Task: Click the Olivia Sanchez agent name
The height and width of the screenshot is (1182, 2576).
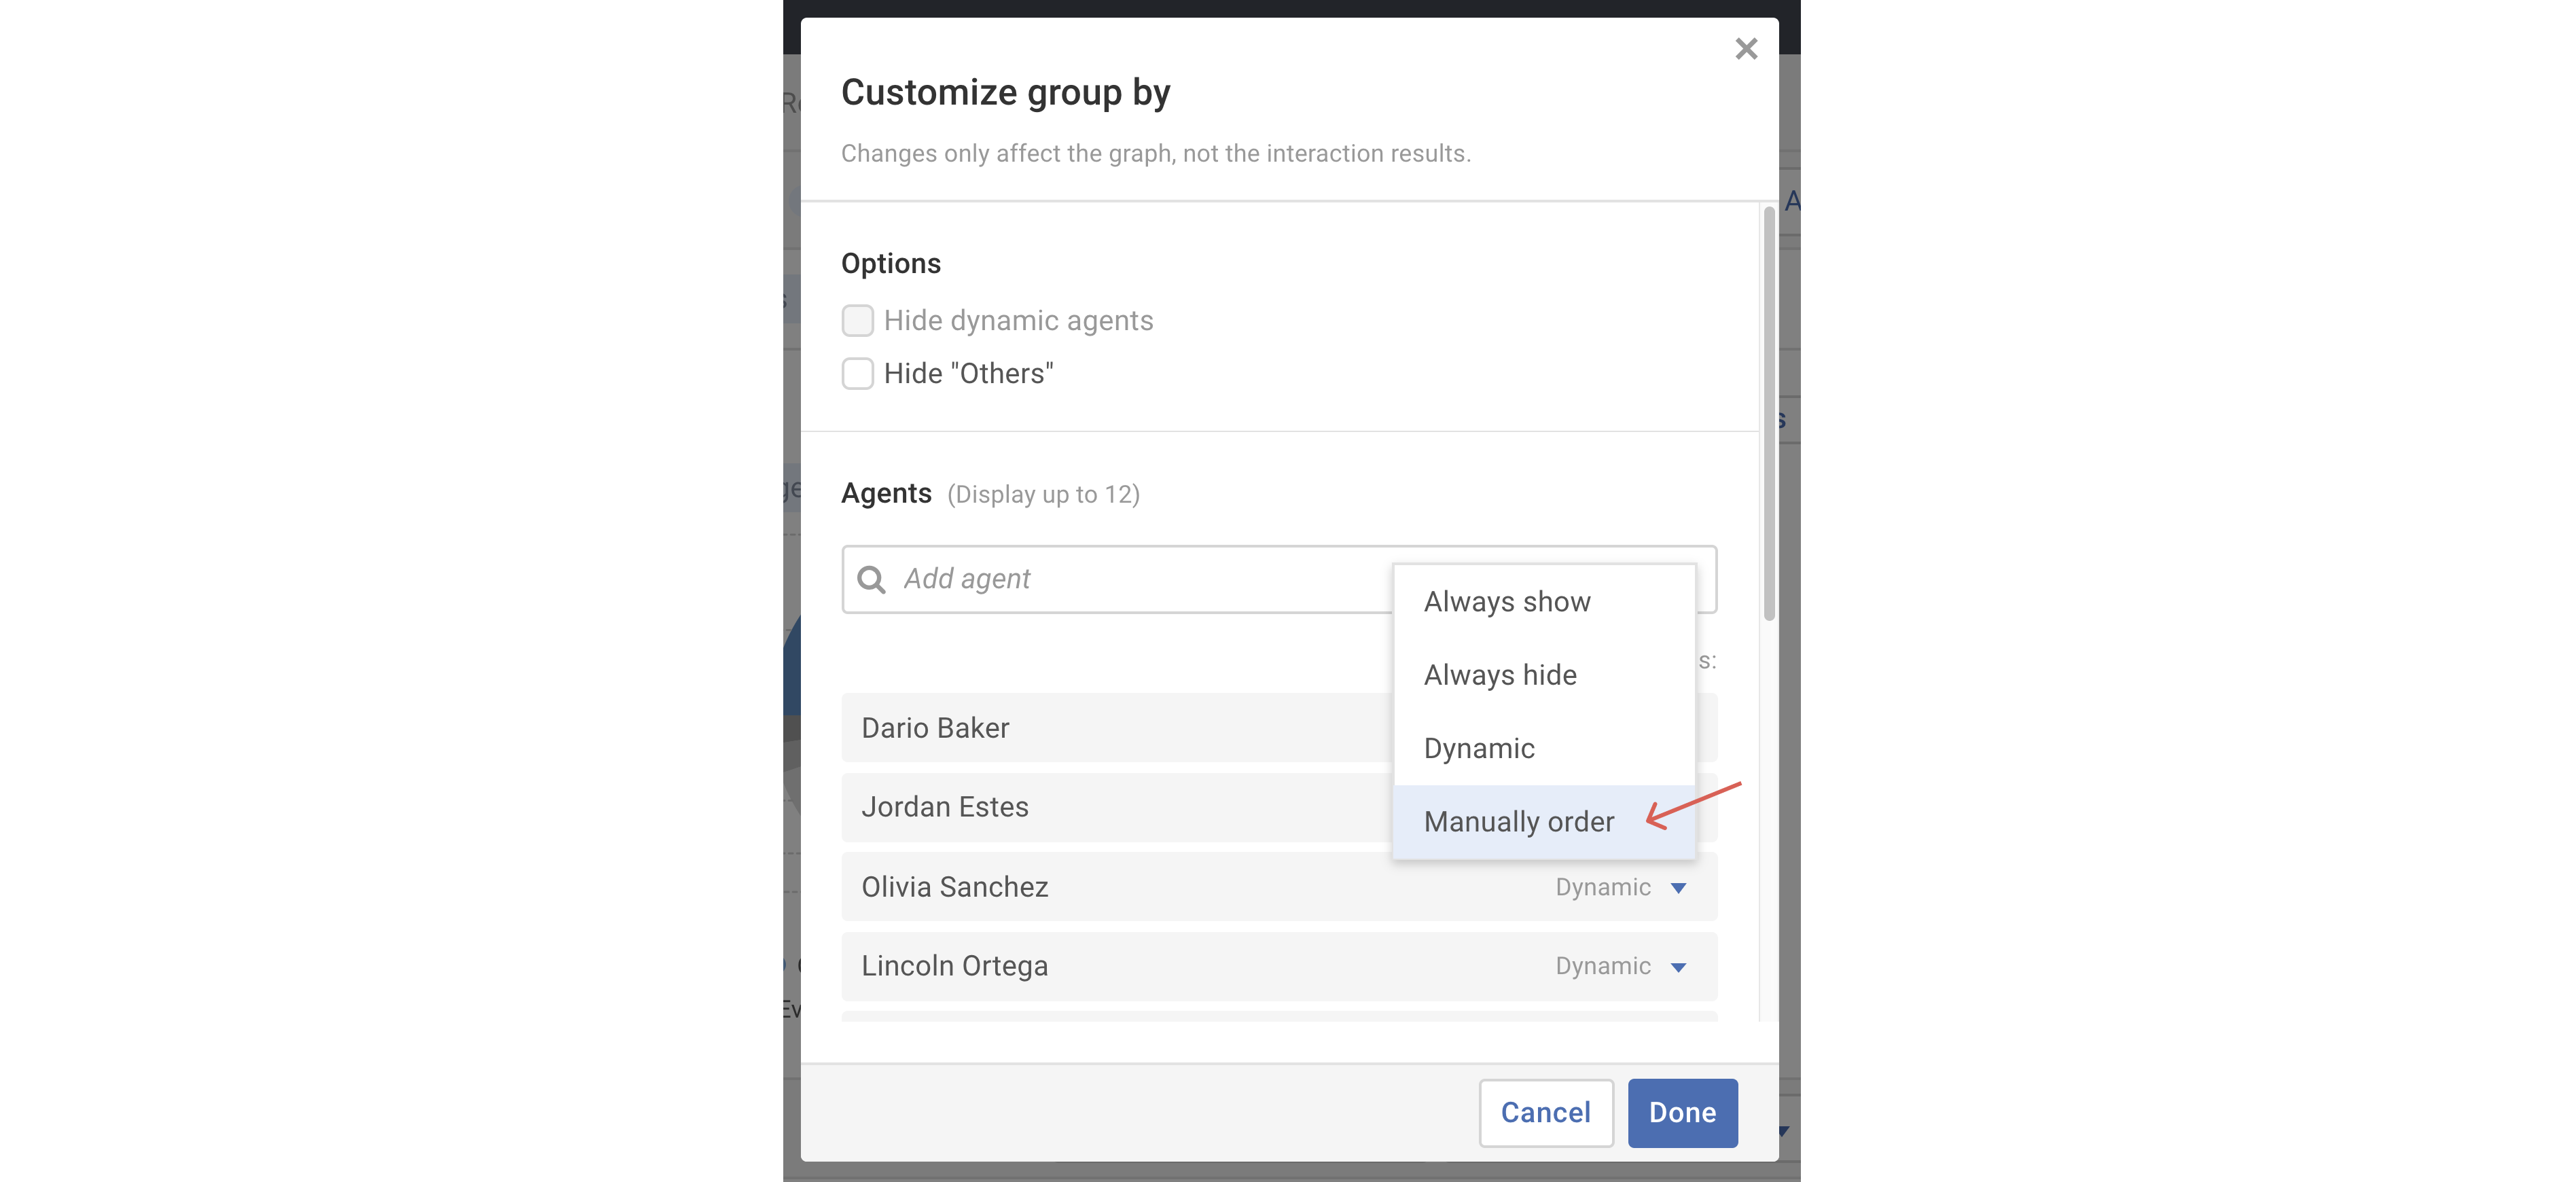Action: pos(954,888)
